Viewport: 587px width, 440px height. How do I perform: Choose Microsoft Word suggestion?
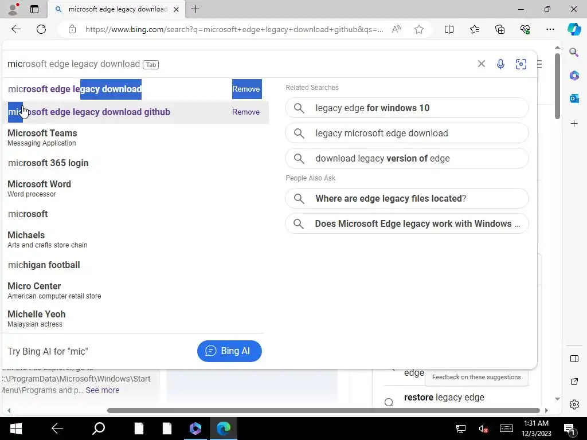pyautogui.click(x=135, y=188)
